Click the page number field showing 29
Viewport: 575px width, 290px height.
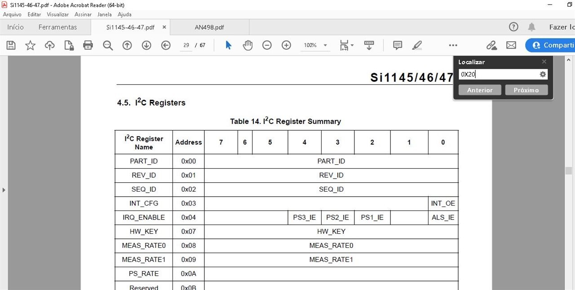(x=186, y=45)
